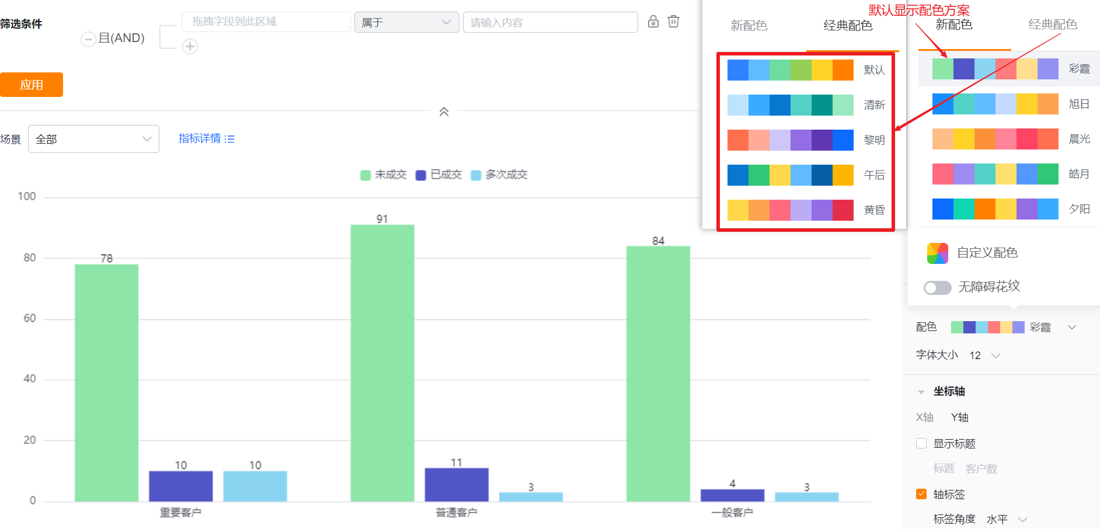
Task: Collapse the filter panel with double chevron
Action: (x=444, y=112)
